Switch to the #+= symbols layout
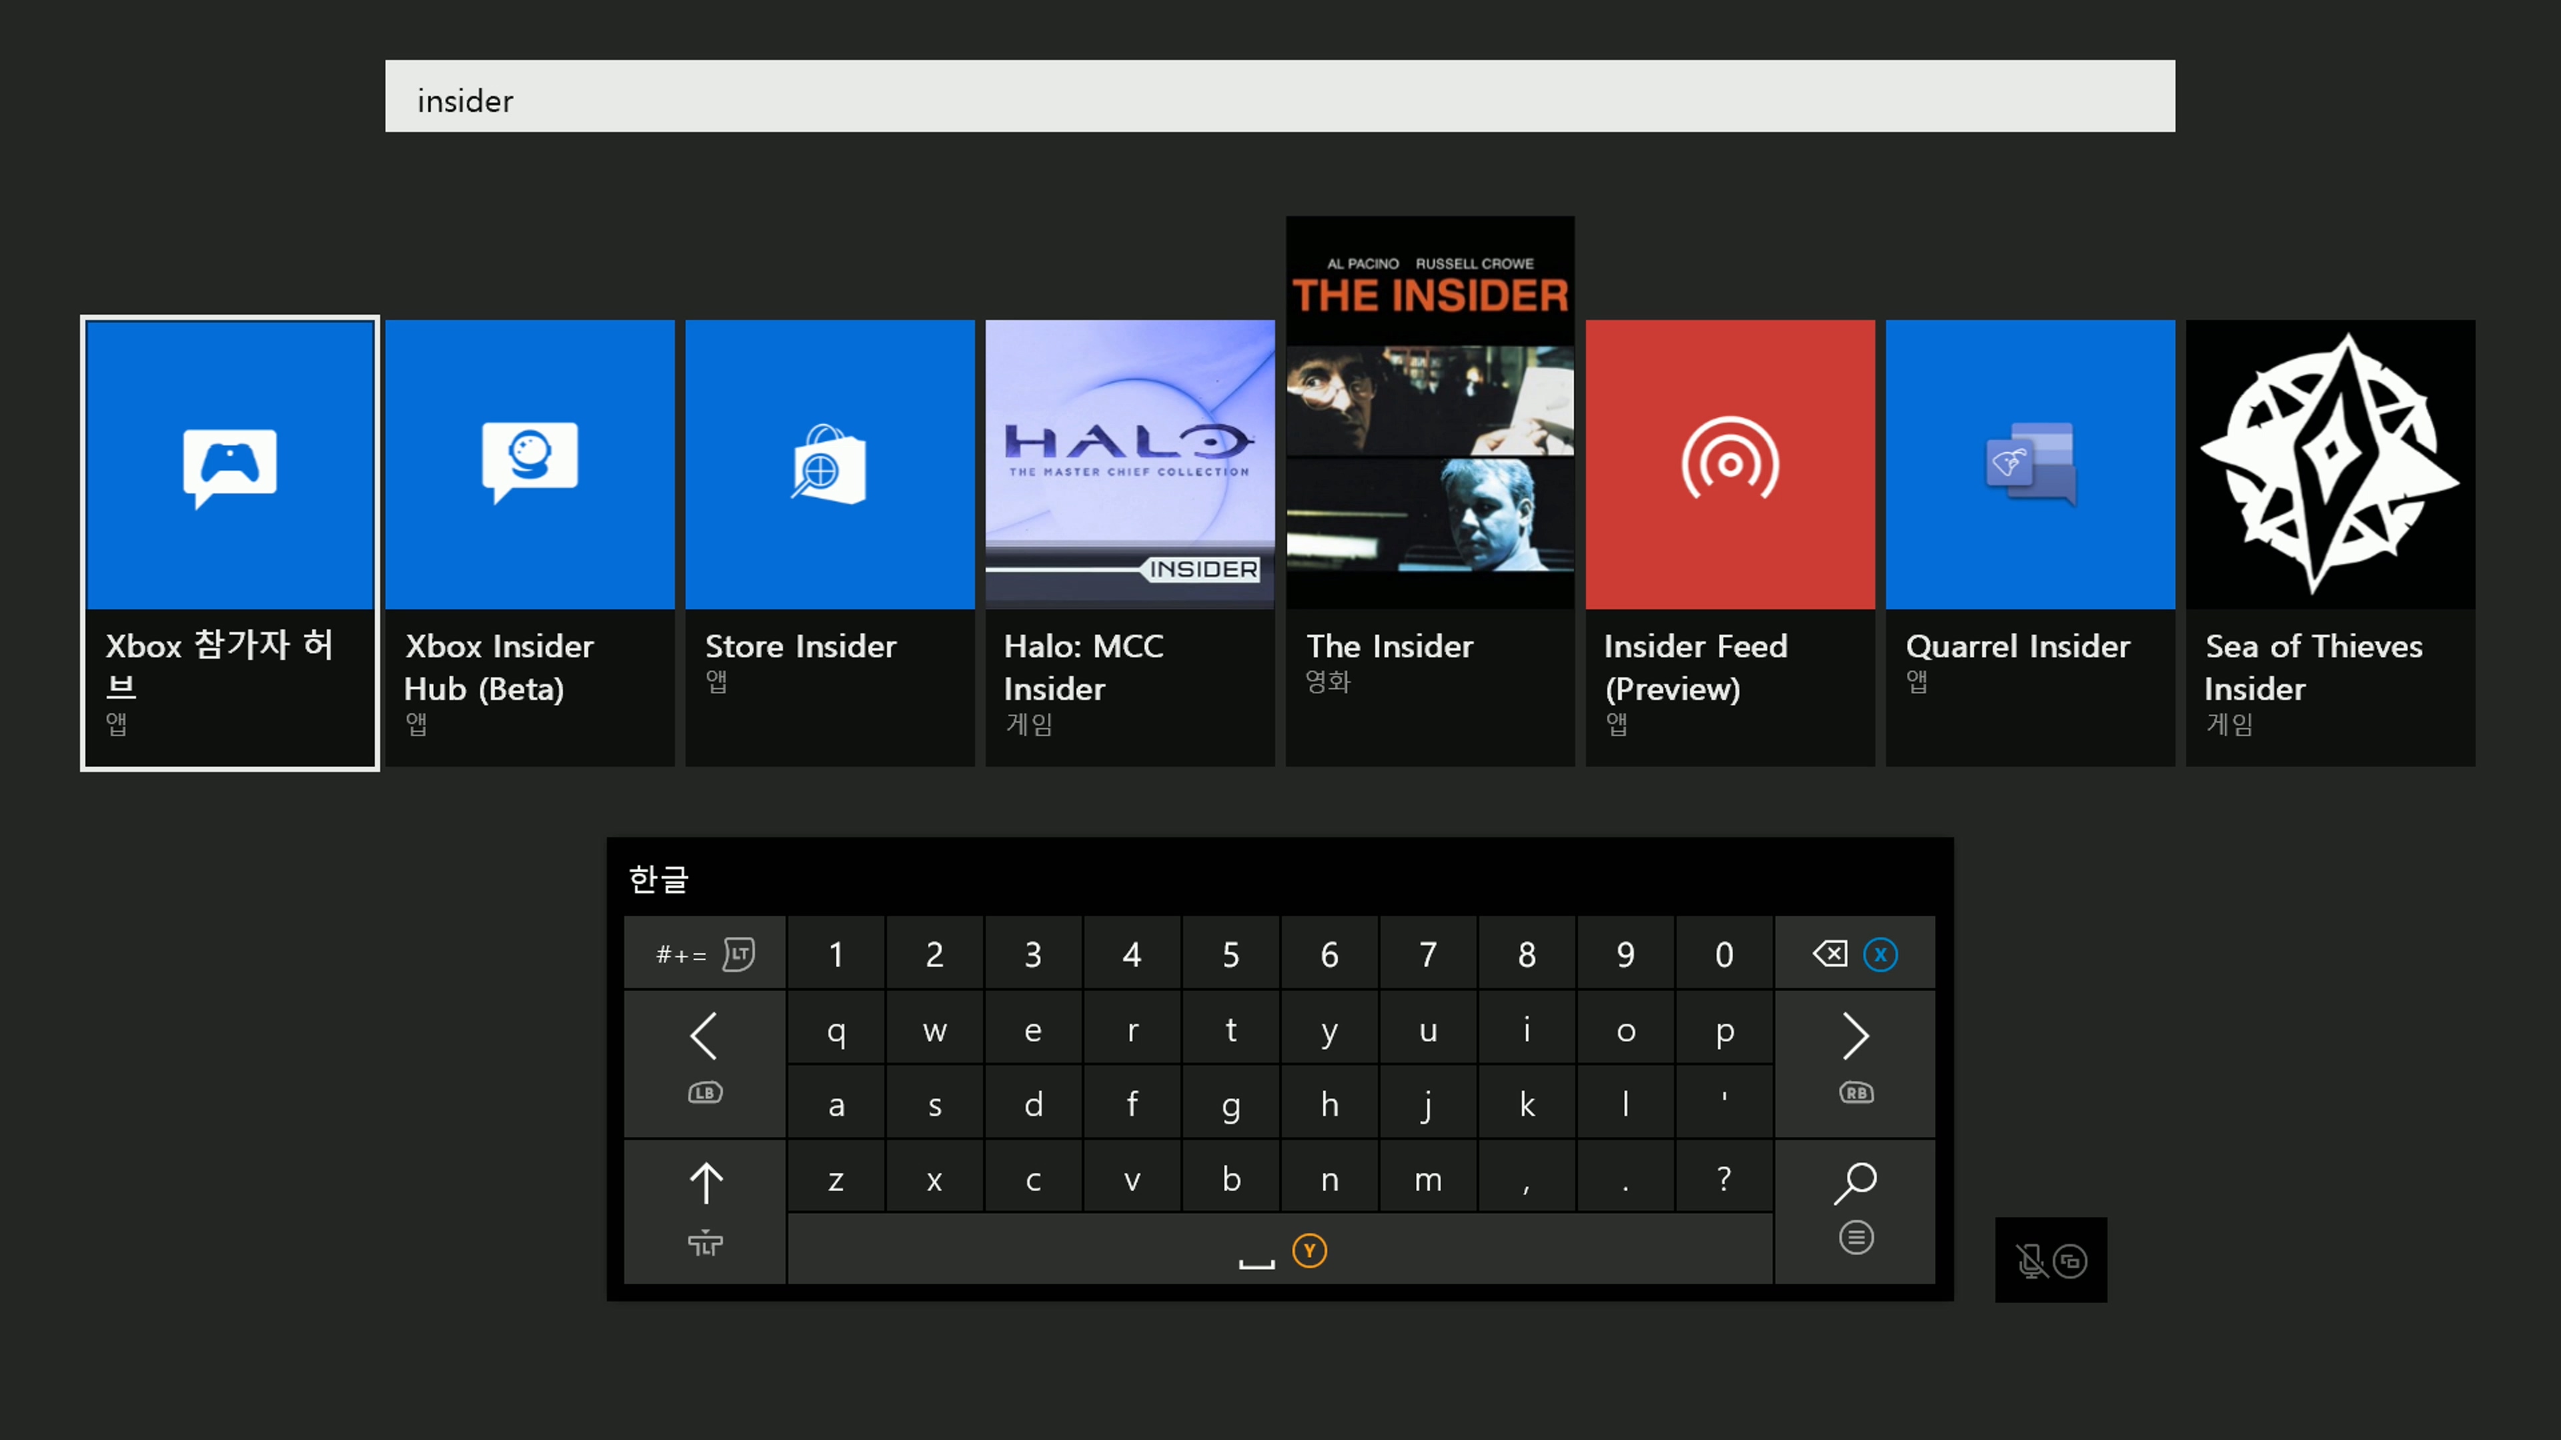Screen dimensions: 2561x1440 point(705,954)
